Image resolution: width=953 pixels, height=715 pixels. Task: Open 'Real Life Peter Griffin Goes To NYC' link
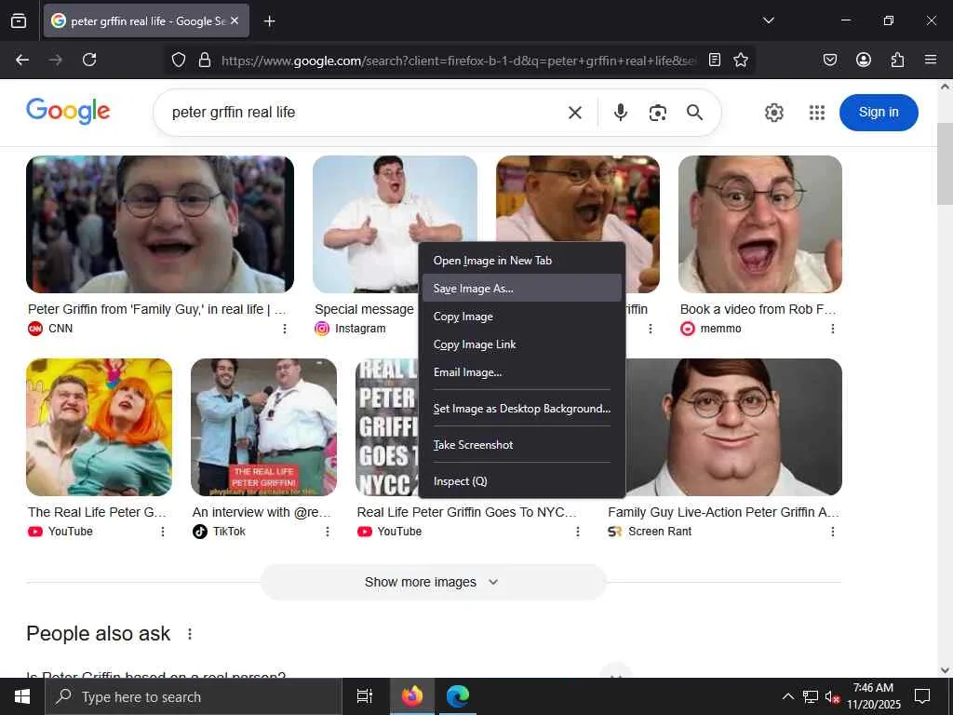click(x=467, y=512)
